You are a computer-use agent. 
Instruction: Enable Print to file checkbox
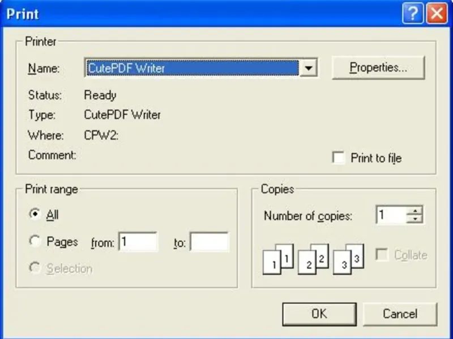(x=339, y=158)
